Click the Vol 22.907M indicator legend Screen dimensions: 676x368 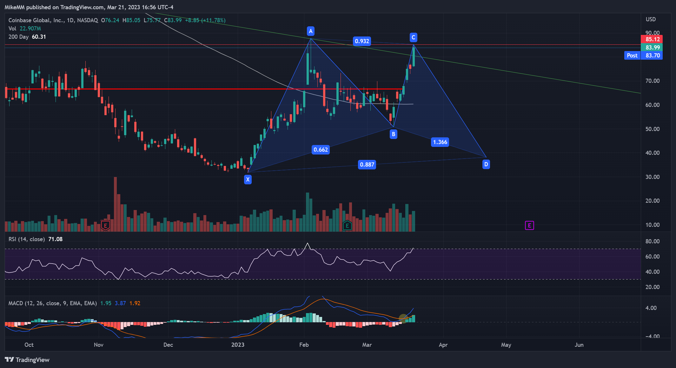click(25, 29)
